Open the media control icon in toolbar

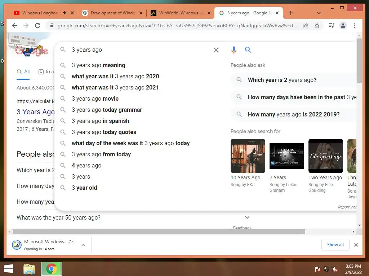[x=331, y=26]
